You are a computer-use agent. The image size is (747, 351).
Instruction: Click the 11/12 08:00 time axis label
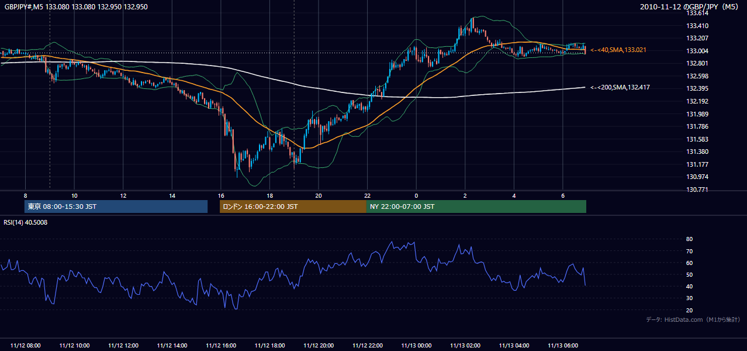[x=26, y=346]
